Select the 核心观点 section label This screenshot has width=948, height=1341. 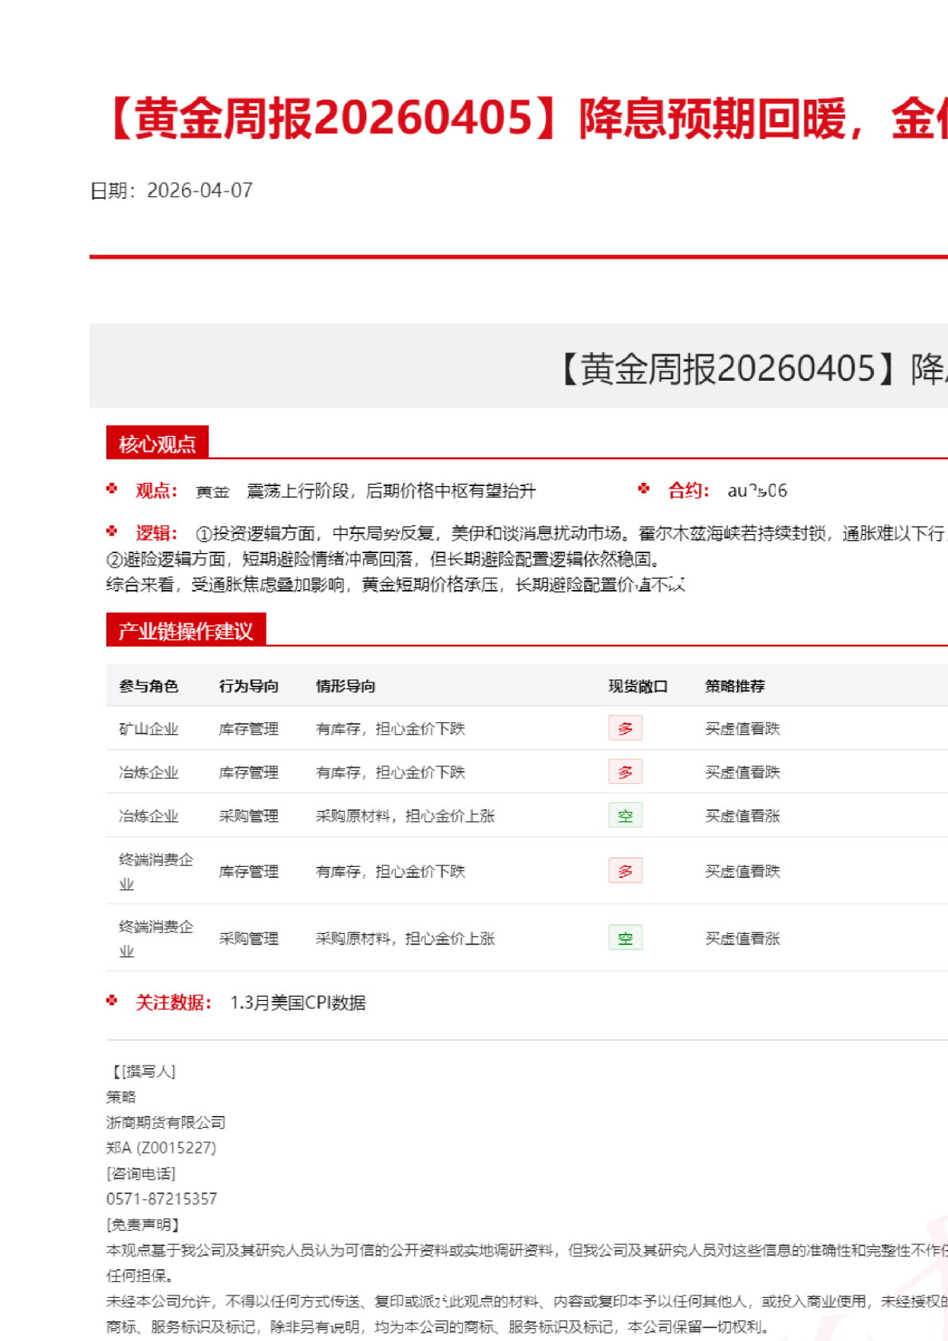click(157, 443)
